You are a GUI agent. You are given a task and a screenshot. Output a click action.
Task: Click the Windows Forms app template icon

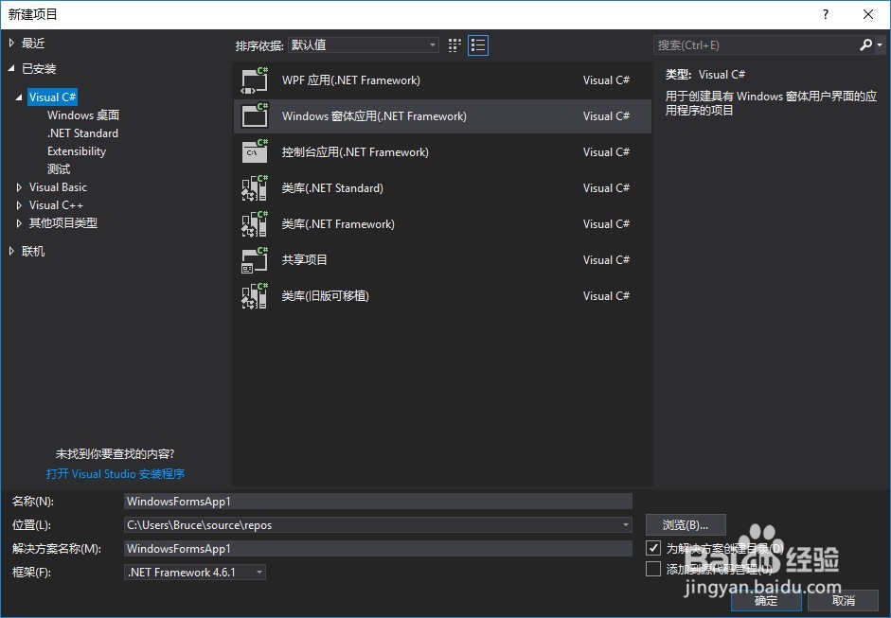pyautogui.click(x=254, y=115)
